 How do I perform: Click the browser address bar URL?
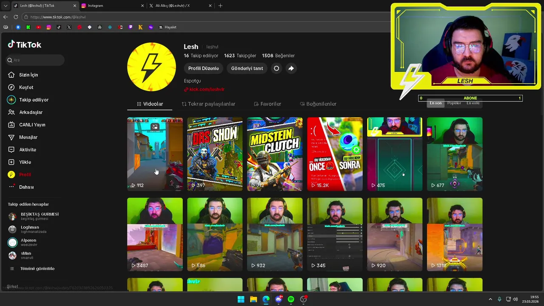(58, 17)
